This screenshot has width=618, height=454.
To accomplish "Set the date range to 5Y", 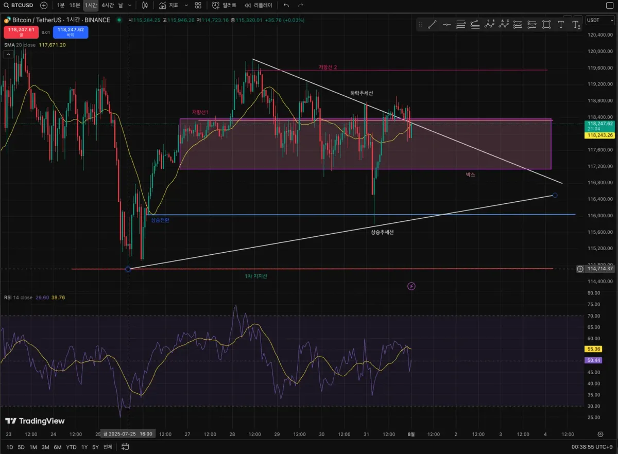I will tap(95, 447).
